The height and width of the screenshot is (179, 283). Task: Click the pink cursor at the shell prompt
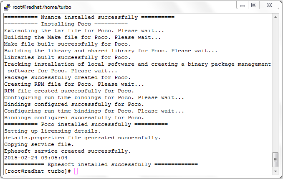76,171
